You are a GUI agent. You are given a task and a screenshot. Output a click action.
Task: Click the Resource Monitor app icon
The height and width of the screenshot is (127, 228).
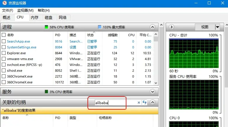[4, 3]
